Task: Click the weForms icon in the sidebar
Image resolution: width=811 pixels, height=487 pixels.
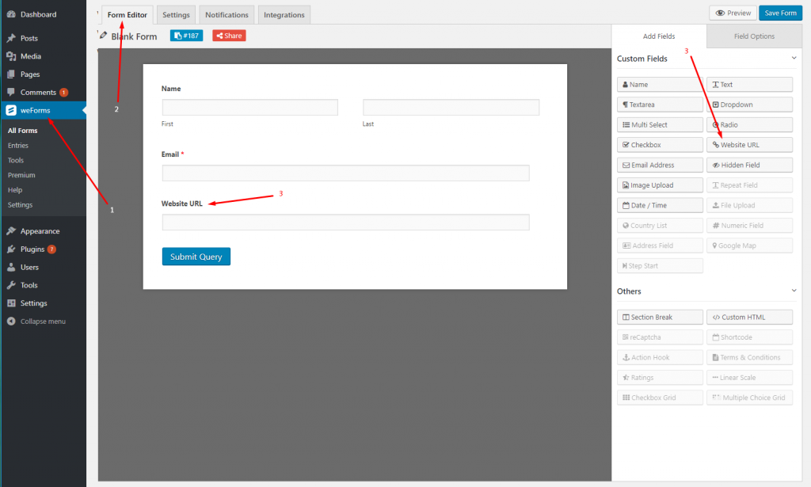Action: pyautogui.click(x=11, y=110)
